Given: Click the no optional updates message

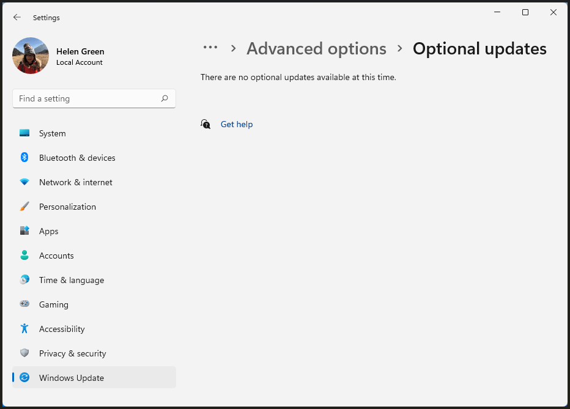Looking at the screenshot, I should (298, 78).
